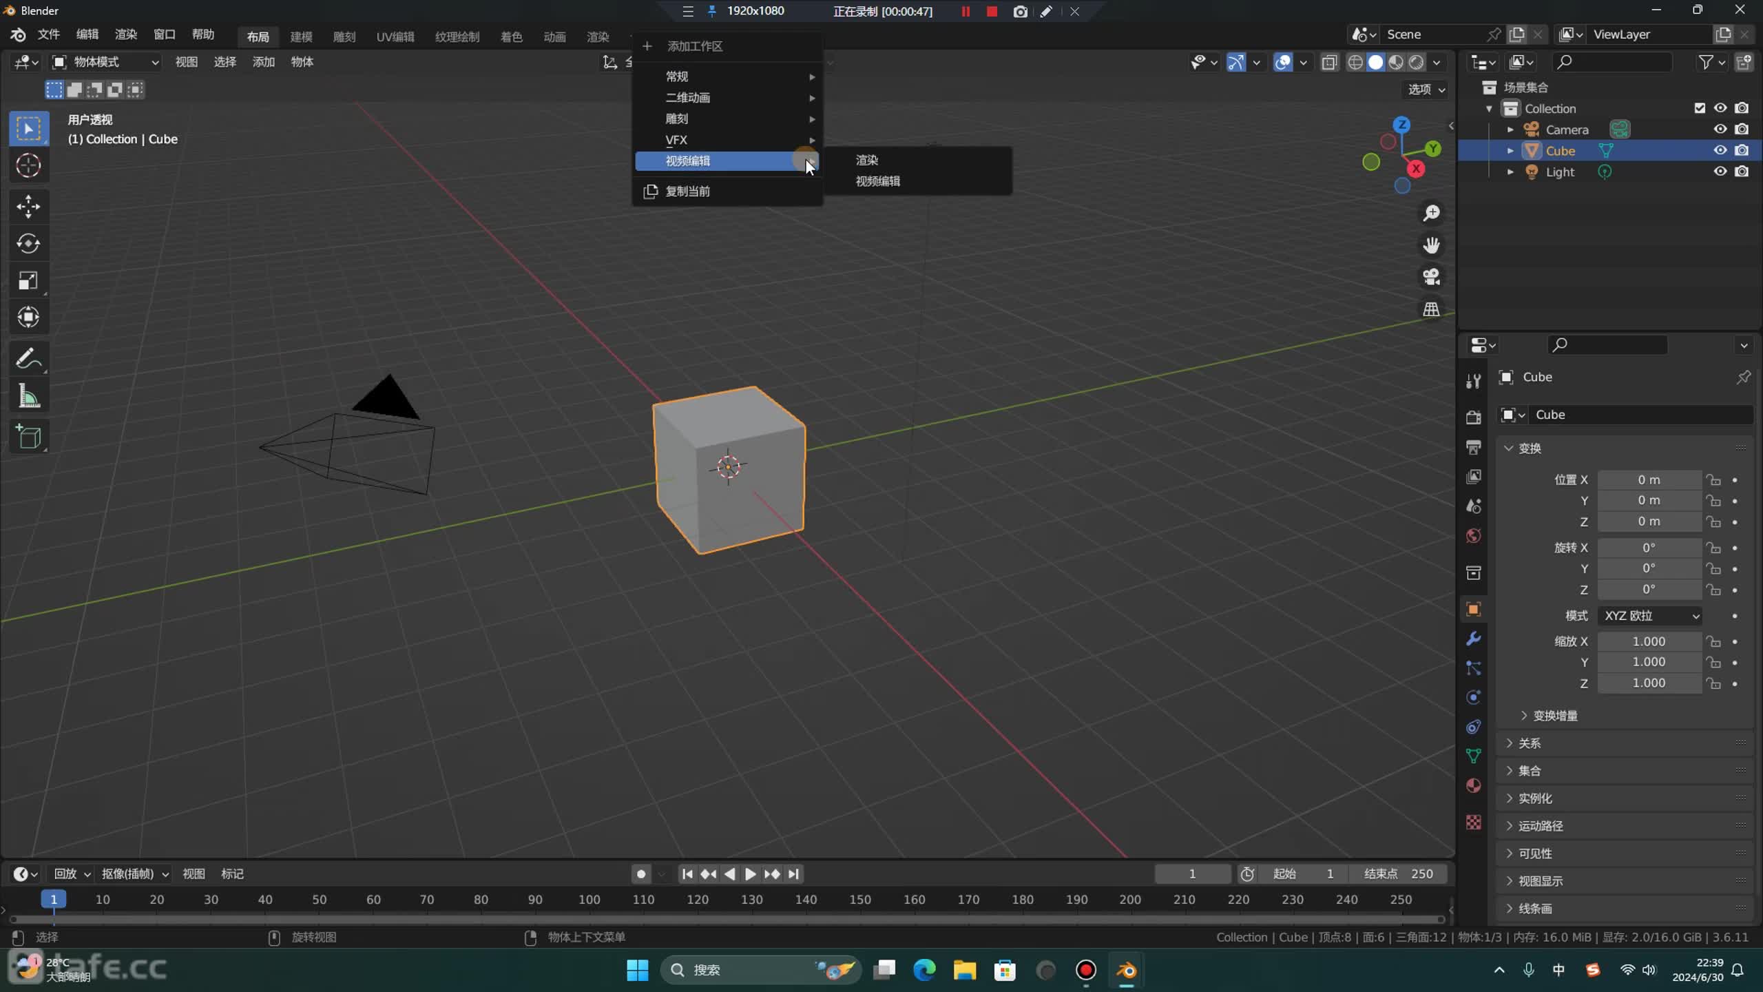Open the Texture properties checker tab
The height and width of the screenshot is (992, 1763).
(x=1473, y=822)
